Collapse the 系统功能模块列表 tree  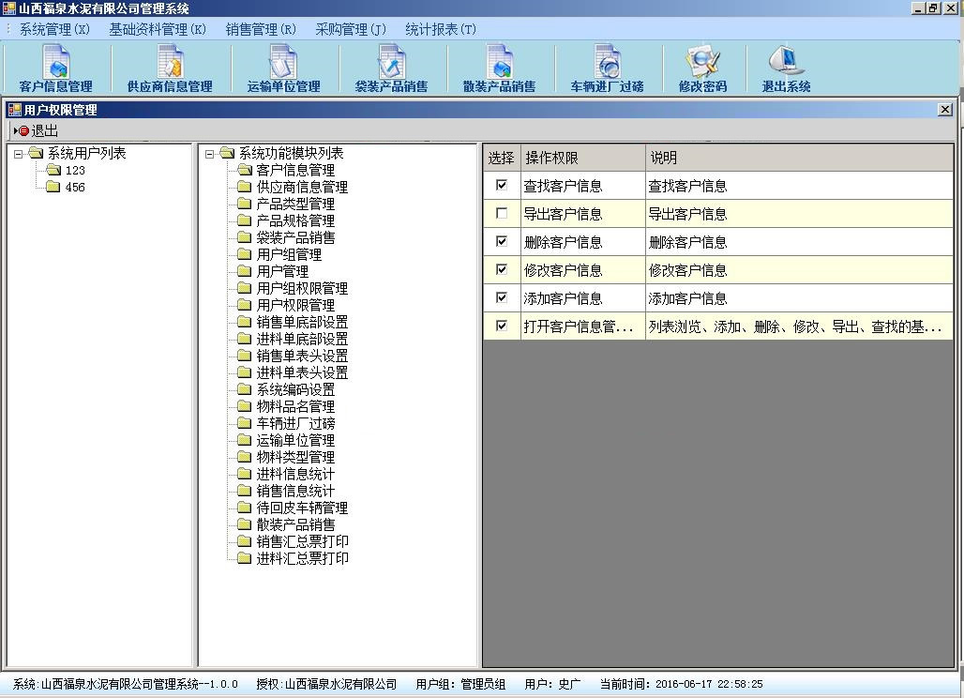208,154
